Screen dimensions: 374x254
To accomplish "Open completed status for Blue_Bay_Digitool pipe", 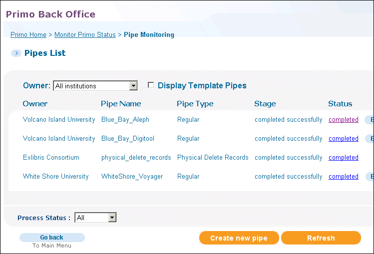I will pos(344,139).
